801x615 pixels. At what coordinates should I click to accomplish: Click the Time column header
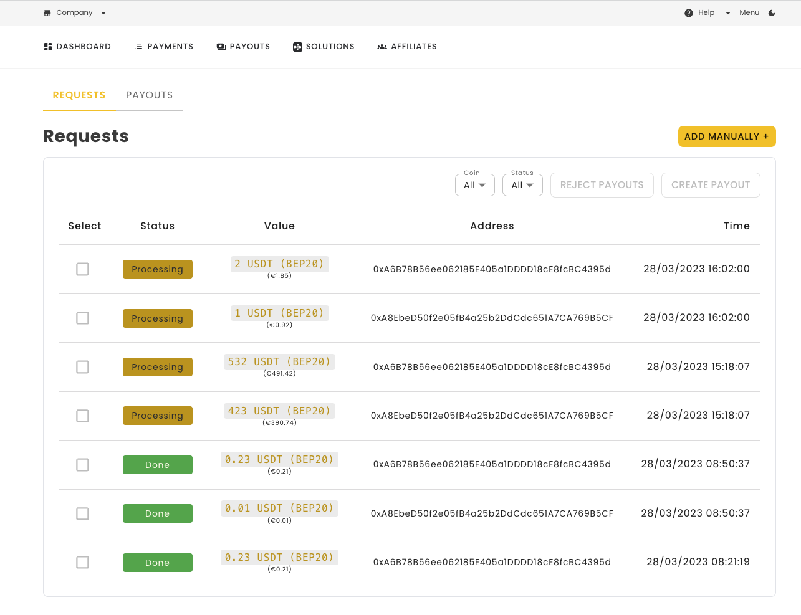point(737,226)
